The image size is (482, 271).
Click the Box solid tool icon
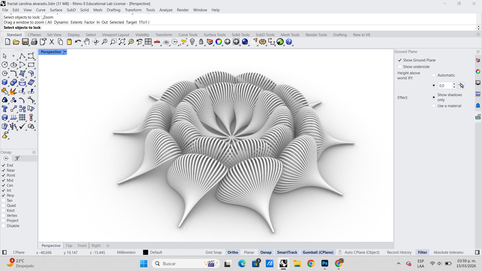coord(5,82)
